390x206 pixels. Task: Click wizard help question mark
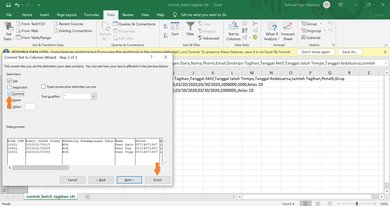[x=151, y=57]
